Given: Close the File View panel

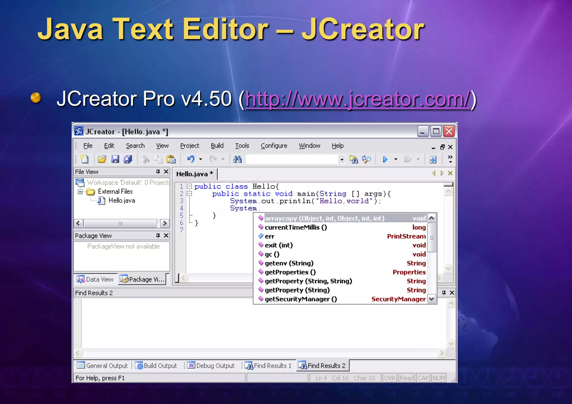Looking at the screenshot, I should point(166,171).
